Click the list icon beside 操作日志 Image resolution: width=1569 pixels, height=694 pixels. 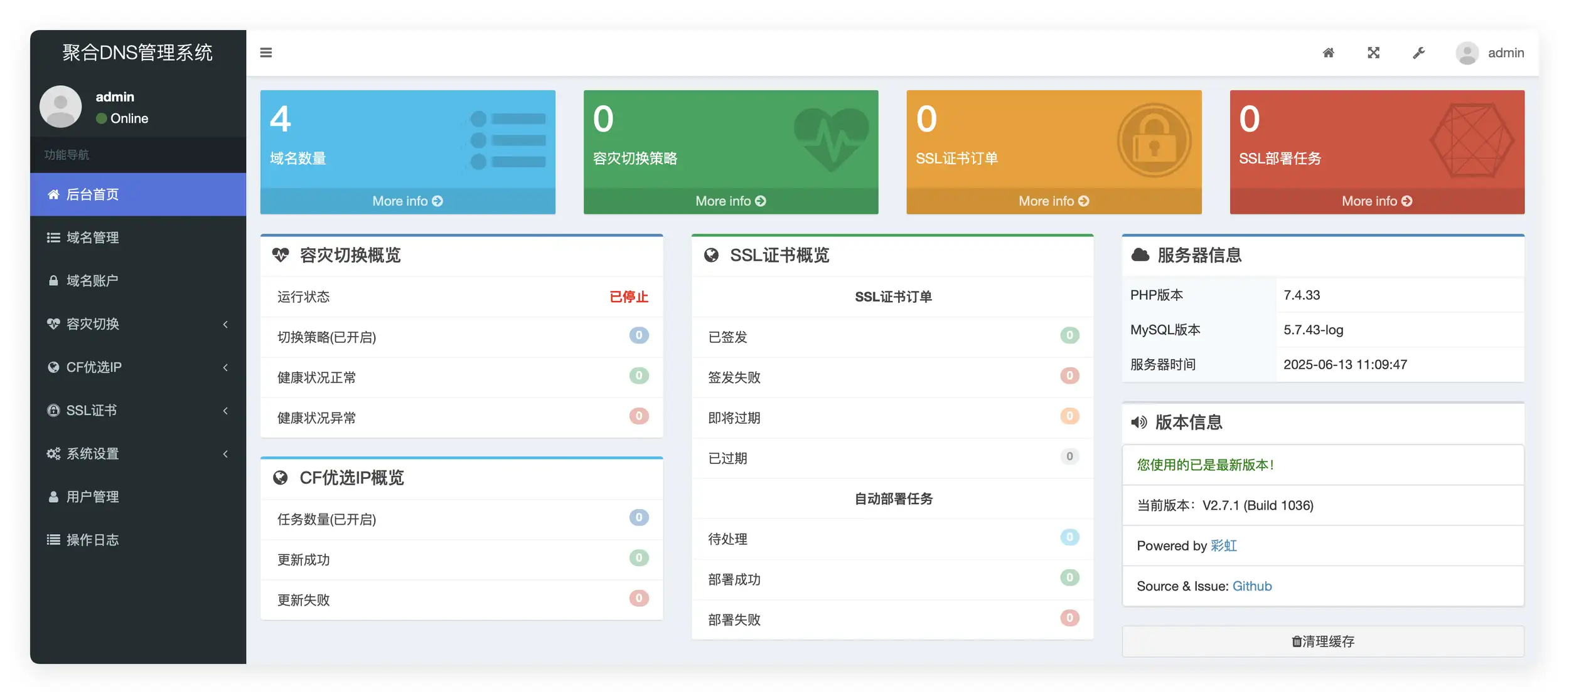pyautogui.click(x=53, y=540)
